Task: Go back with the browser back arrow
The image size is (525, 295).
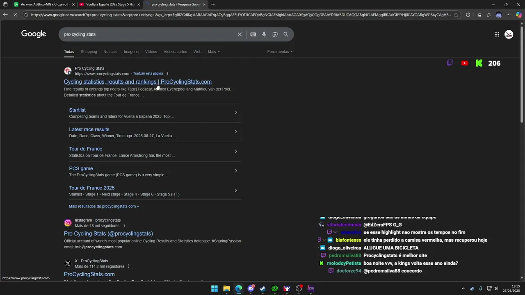Action: coord(5,15)
